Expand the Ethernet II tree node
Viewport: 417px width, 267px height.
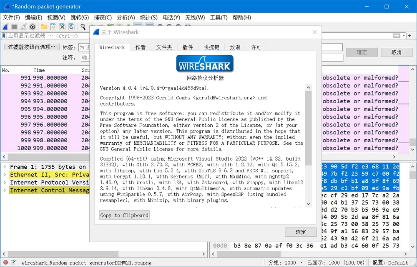tap(4, 175)
